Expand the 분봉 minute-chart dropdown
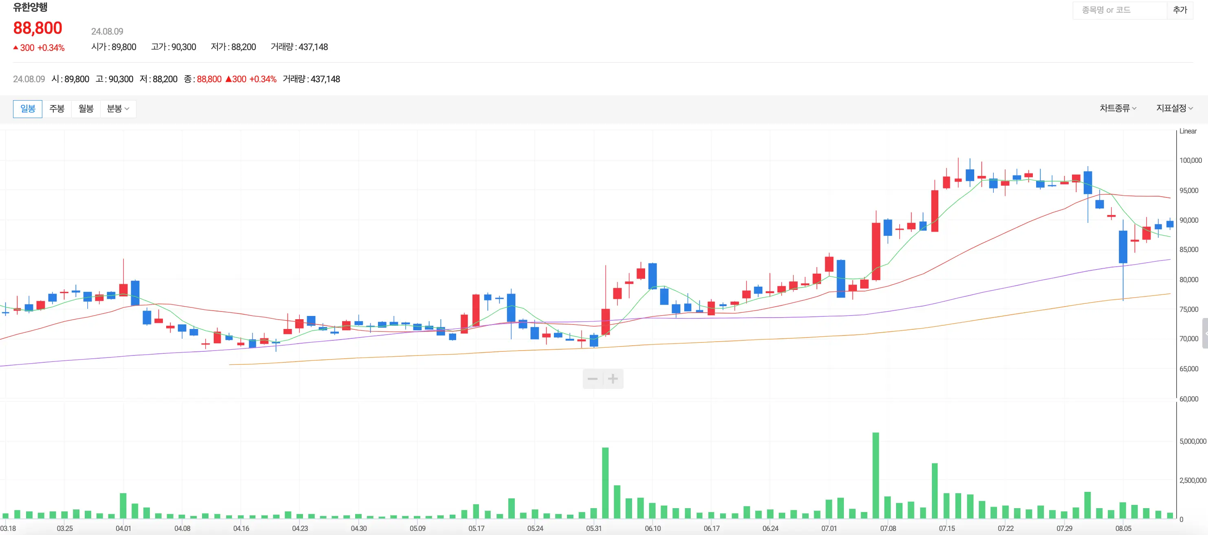The height and width of the screenshot is (535, 1208). coord(118,109)
